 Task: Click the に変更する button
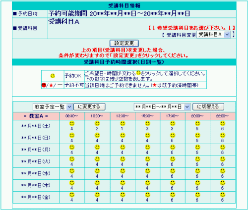89,106
